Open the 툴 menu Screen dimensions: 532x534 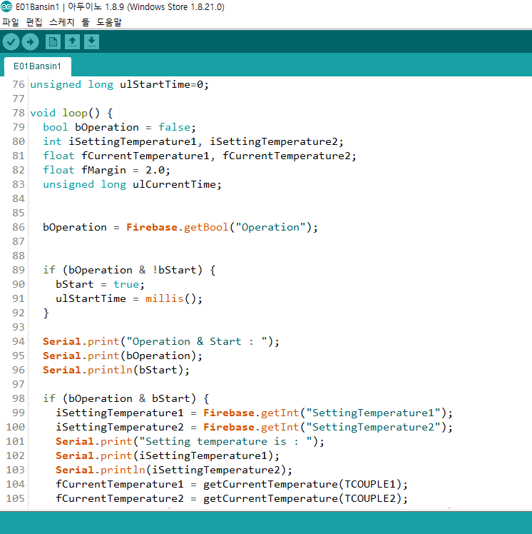click(86, 22)
